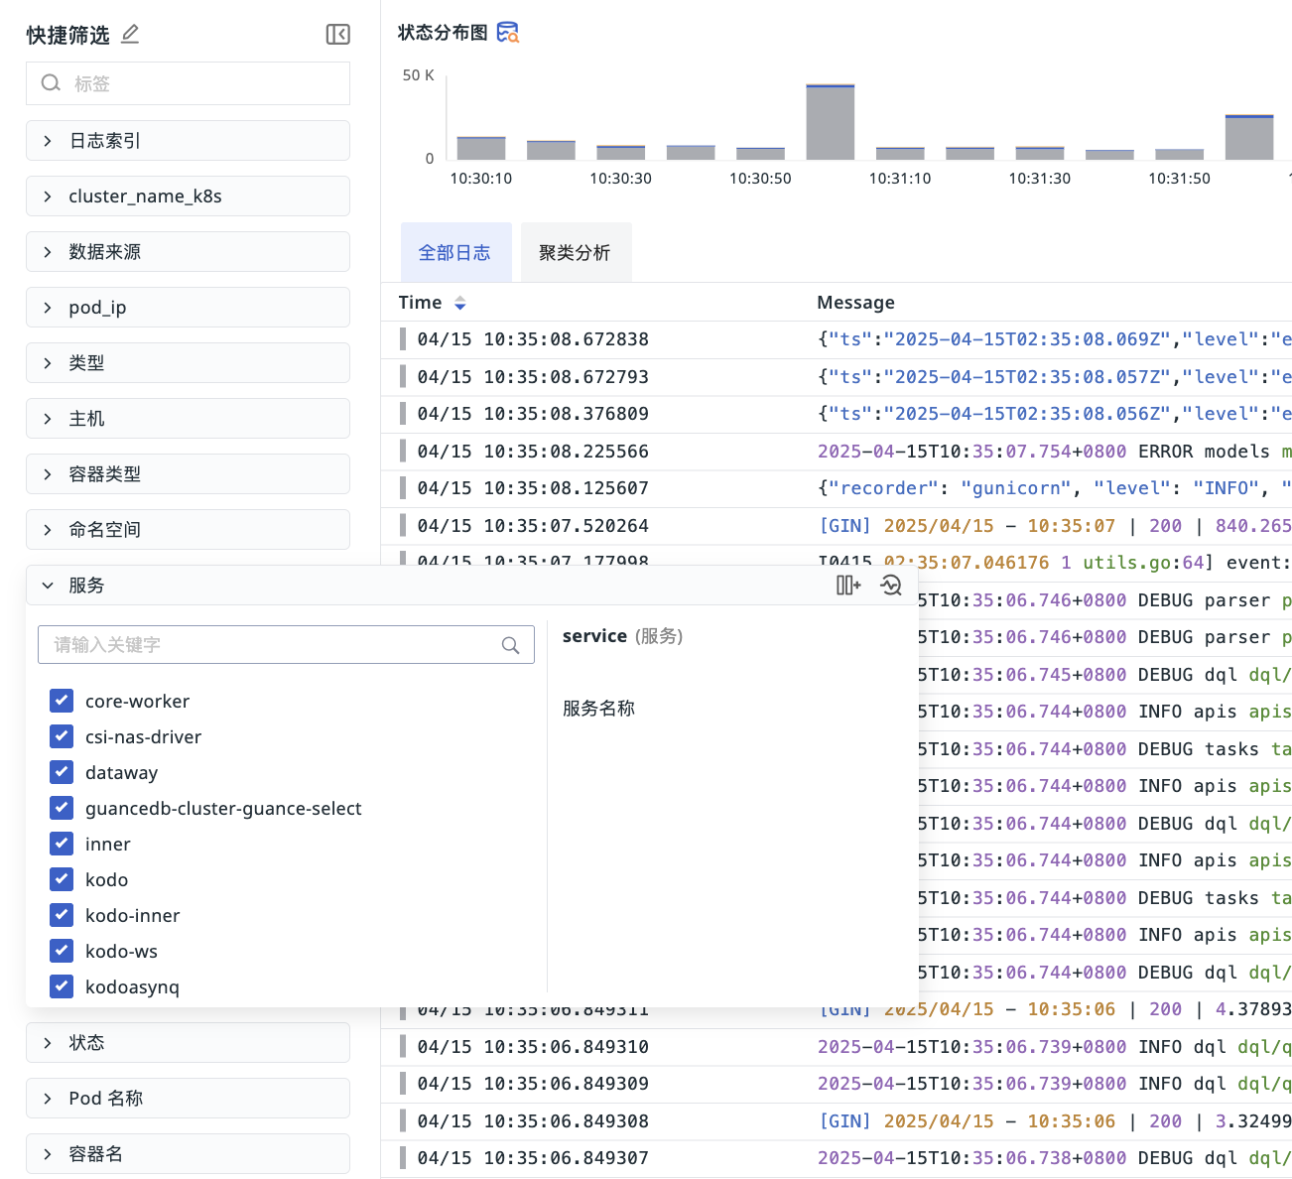
Task: Click the analysis icon in 服务 header
Action: coord(891,586)
